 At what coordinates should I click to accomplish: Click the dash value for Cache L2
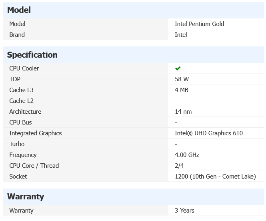point(176,101)
